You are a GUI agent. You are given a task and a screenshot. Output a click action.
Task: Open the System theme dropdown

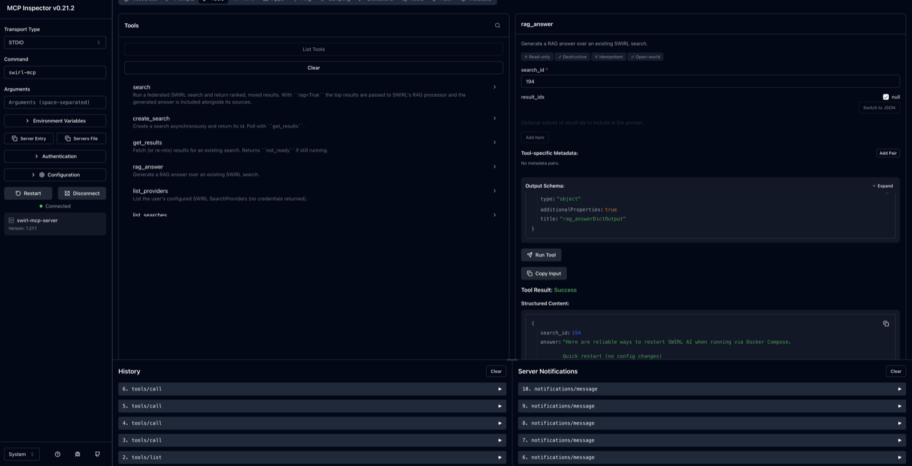[x=22, y=454]
